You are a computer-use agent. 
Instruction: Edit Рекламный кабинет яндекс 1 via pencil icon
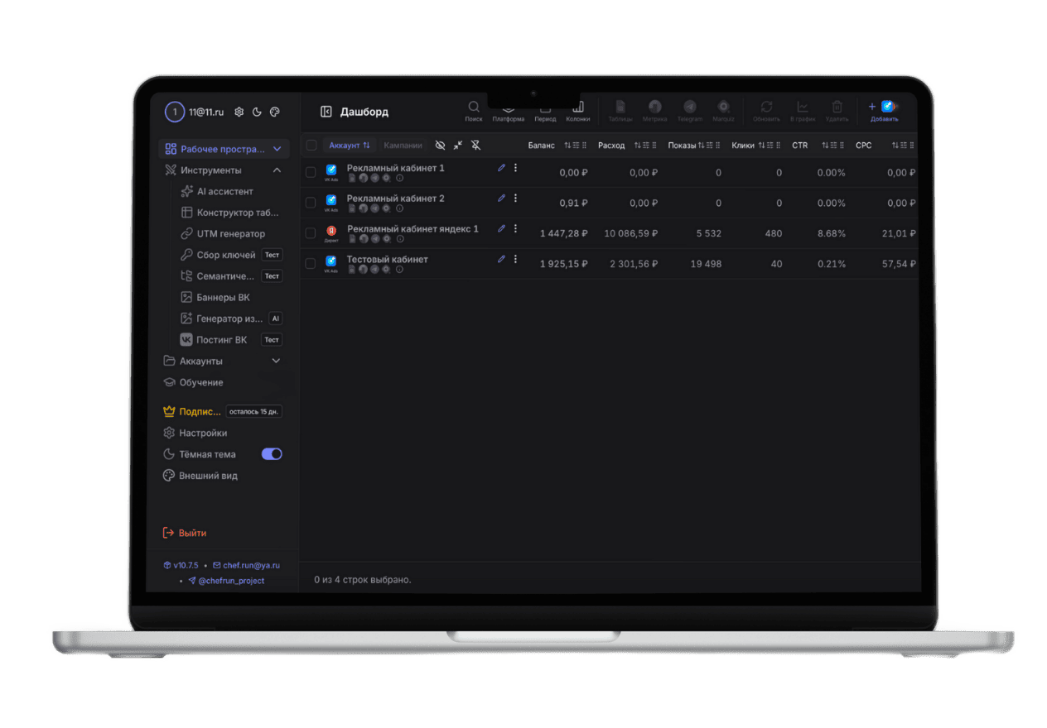[x=501, y=228]
